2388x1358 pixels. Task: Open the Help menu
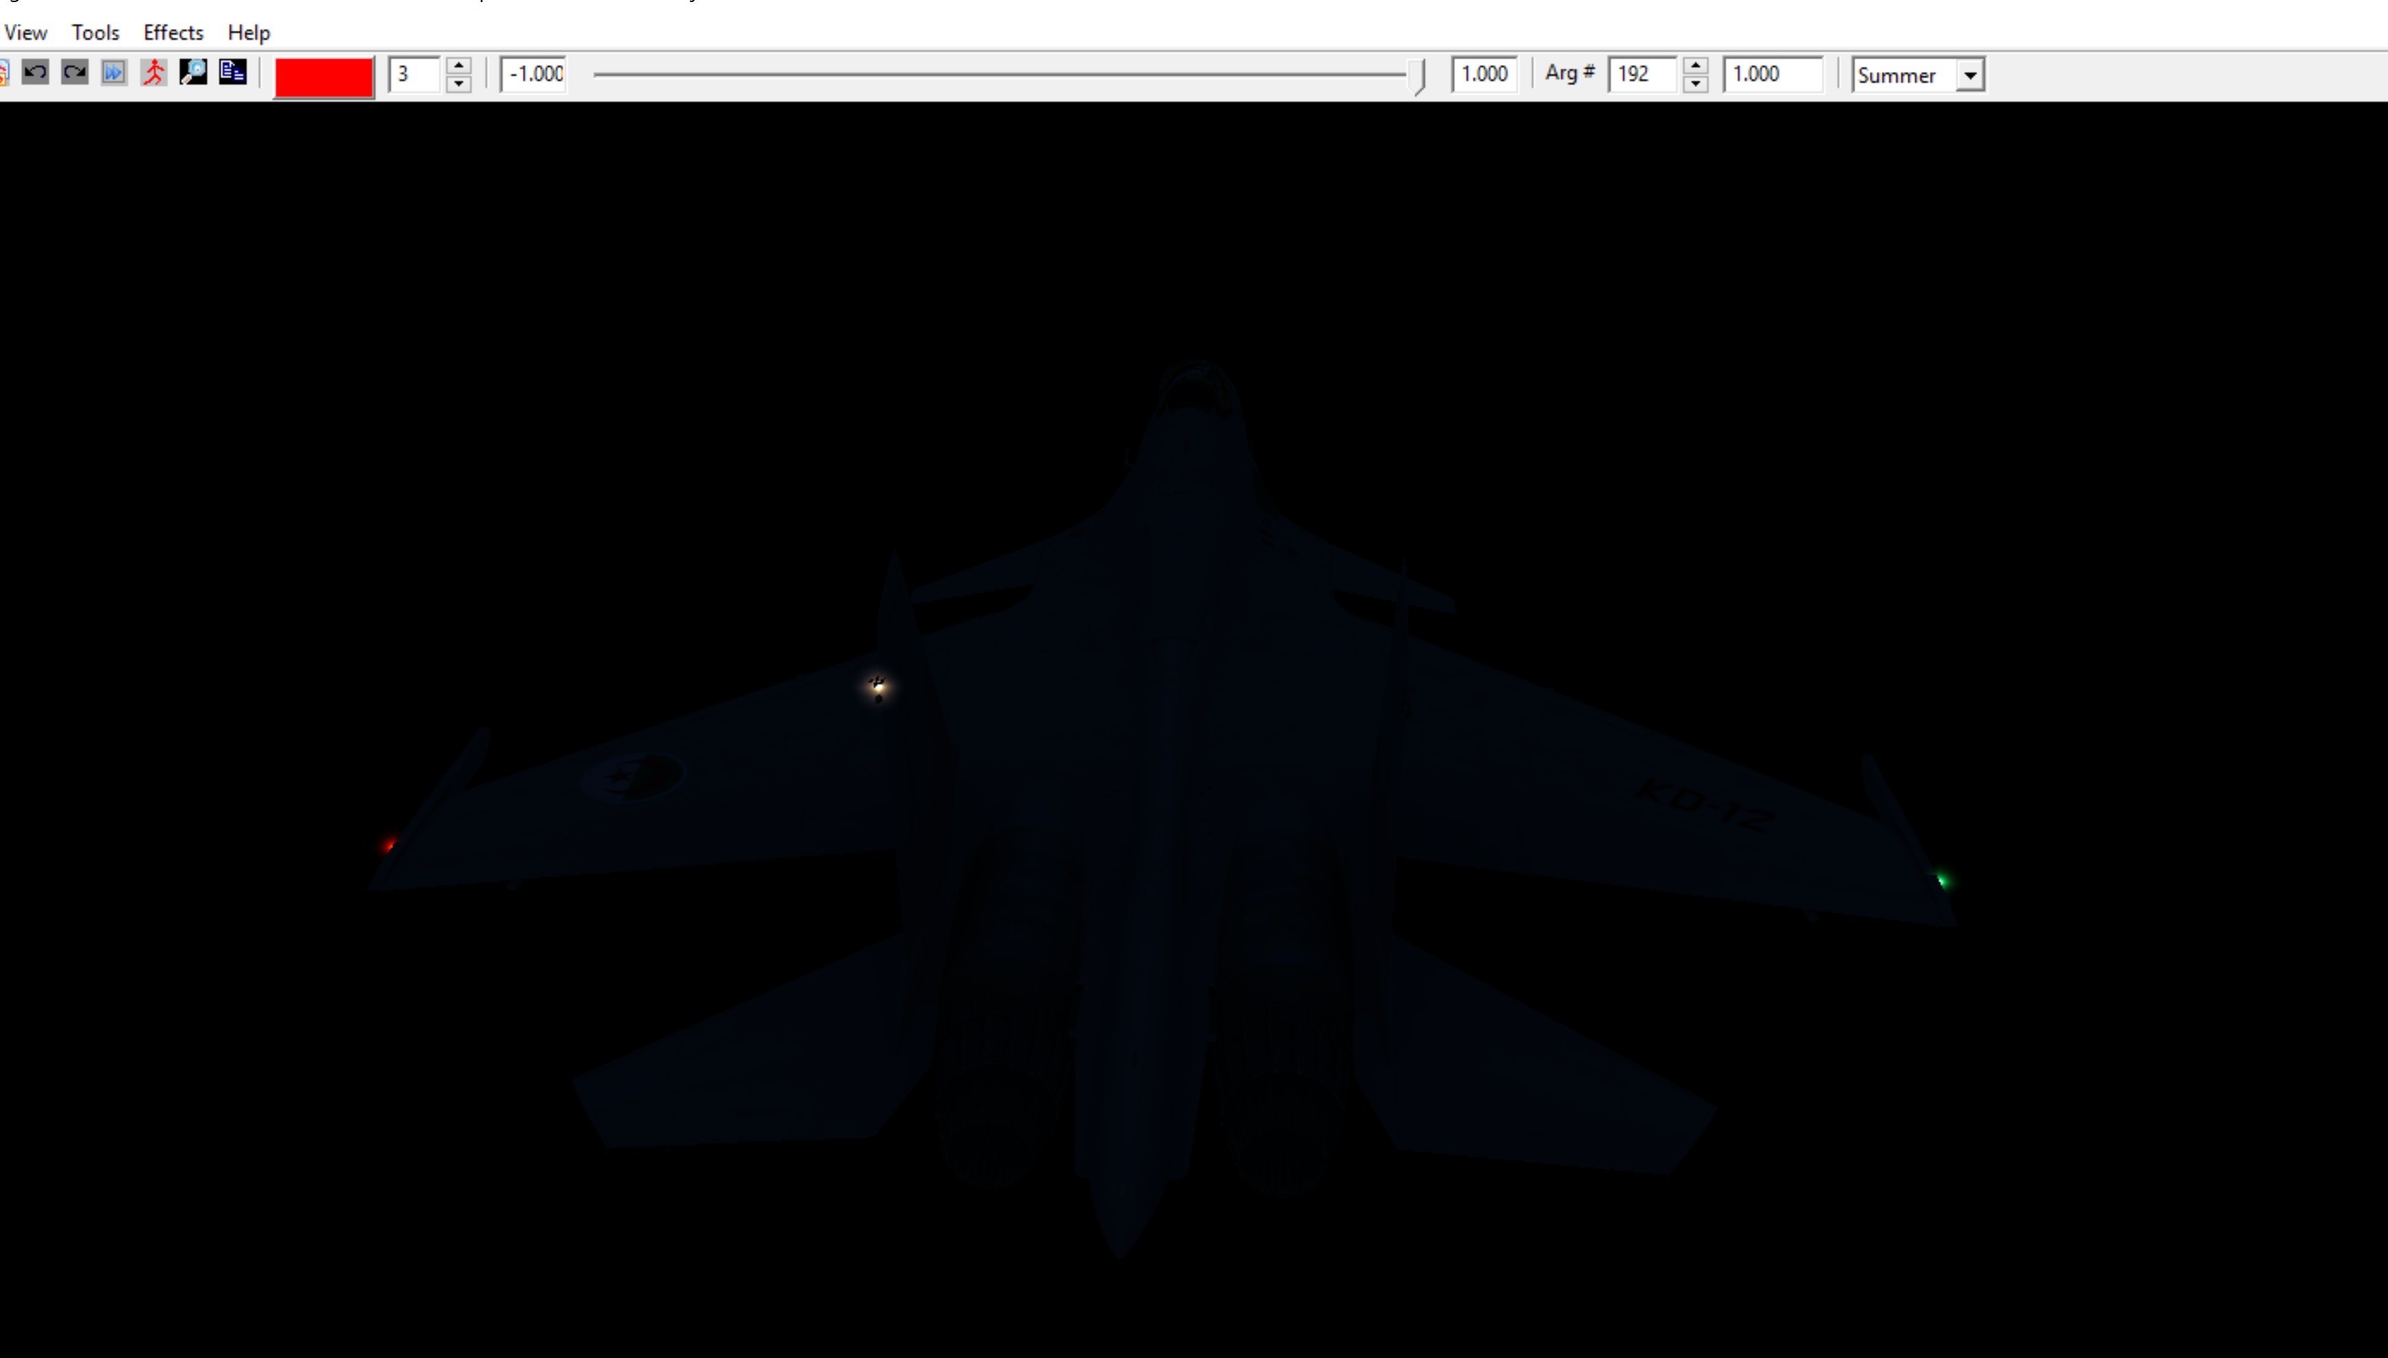click(249, 33)
